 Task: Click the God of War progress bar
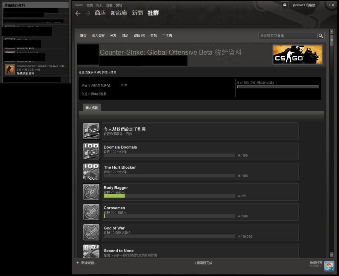[169, 237]
